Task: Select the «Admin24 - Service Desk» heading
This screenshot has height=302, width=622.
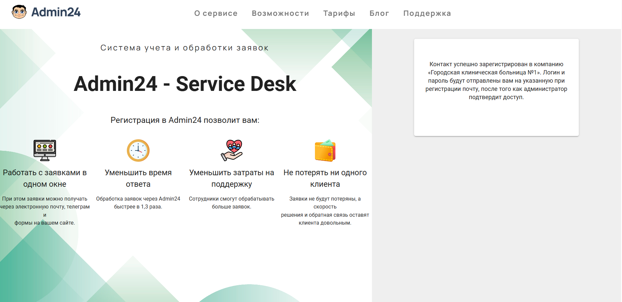Action: [185, 84]
